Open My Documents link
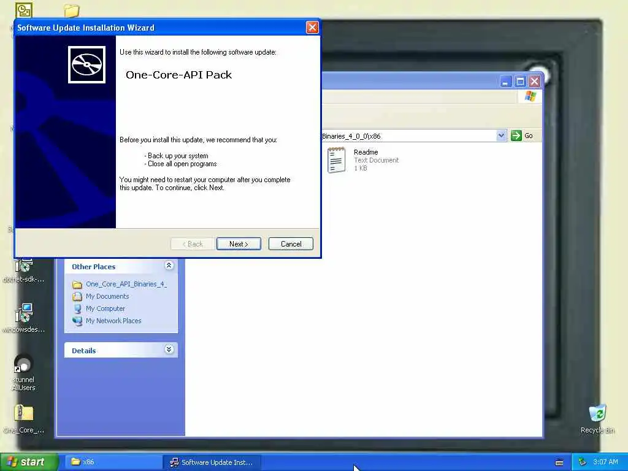 (x=107, y=296)
